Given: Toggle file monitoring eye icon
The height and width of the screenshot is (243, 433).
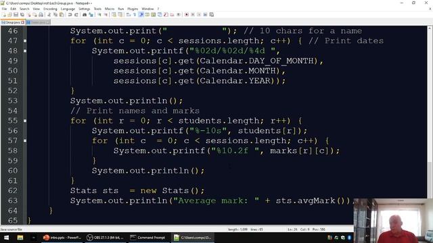Looking at the screenshot, I should coord(179,15).
